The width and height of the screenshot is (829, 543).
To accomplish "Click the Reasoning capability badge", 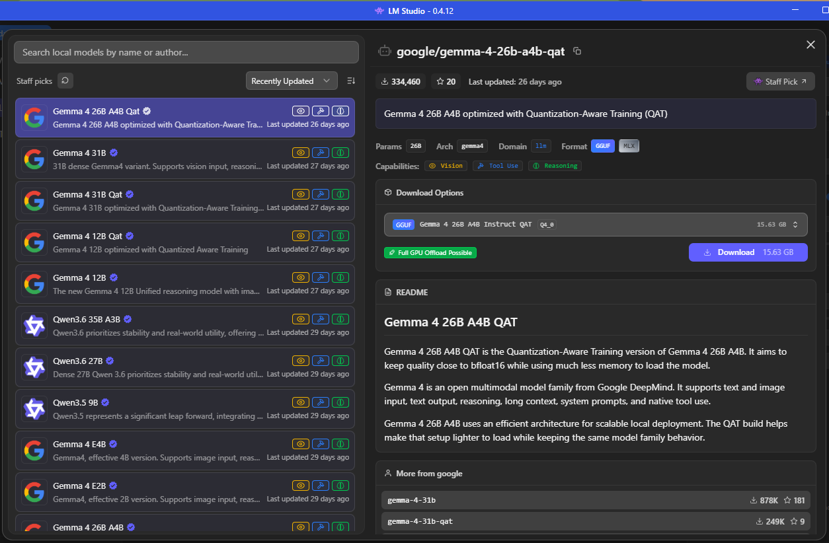I will point(554,166).
